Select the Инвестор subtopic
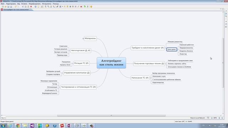 tap(183, 54)
